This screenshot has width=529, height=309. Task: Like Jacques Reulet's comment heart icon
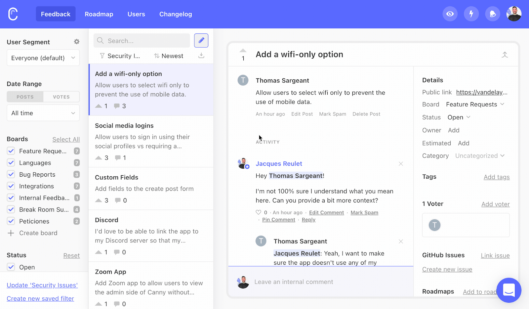coord(259,212)
